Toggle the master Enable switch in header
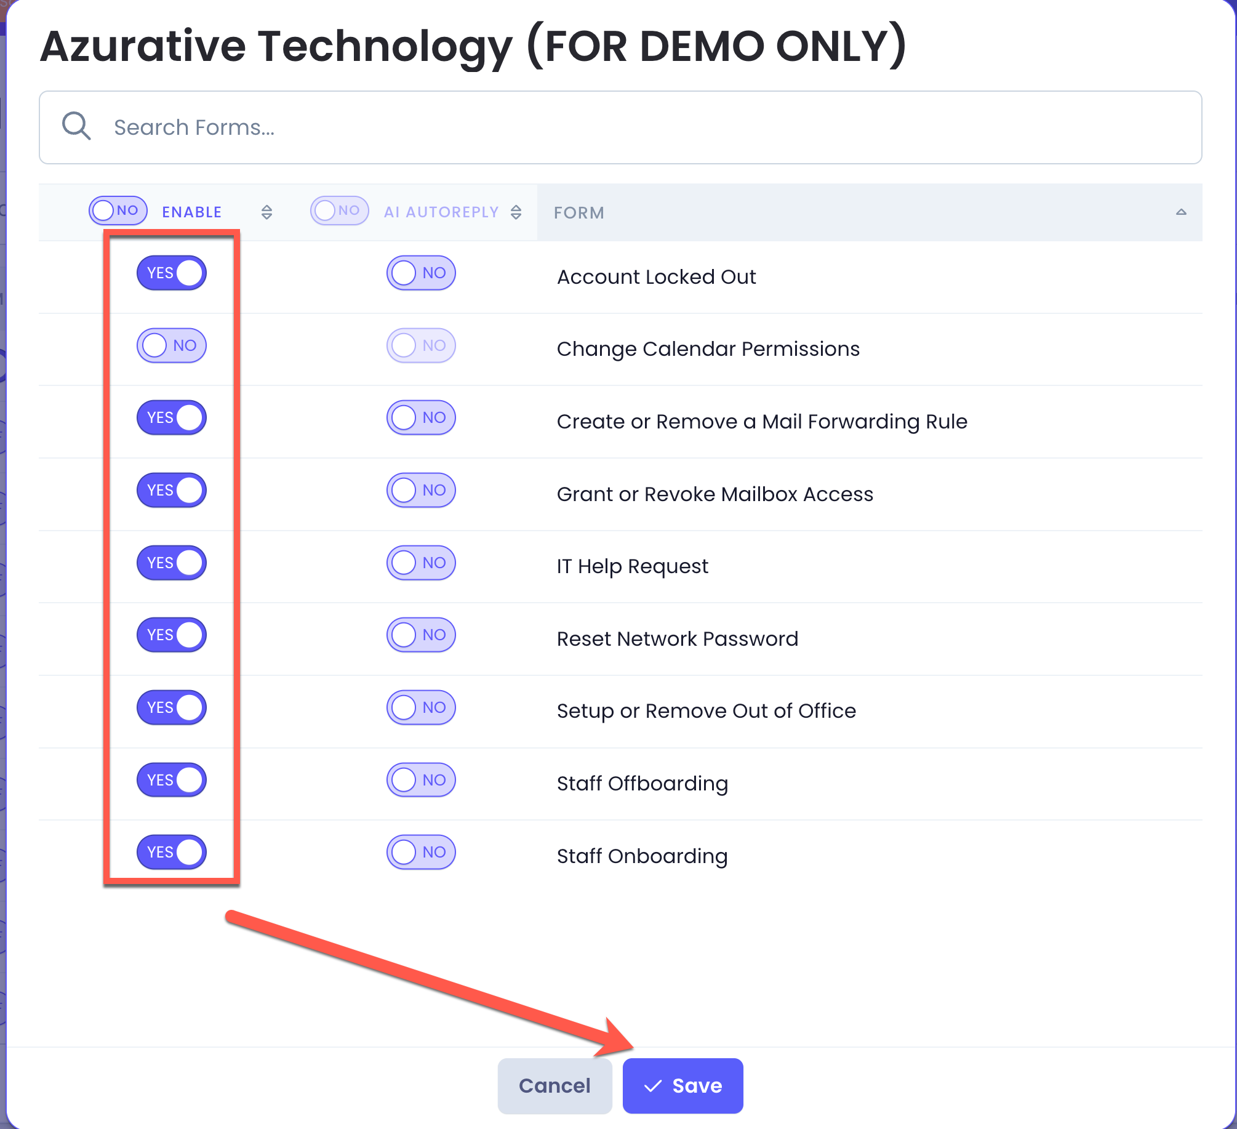The image size is (1237, 1129). 118,211
